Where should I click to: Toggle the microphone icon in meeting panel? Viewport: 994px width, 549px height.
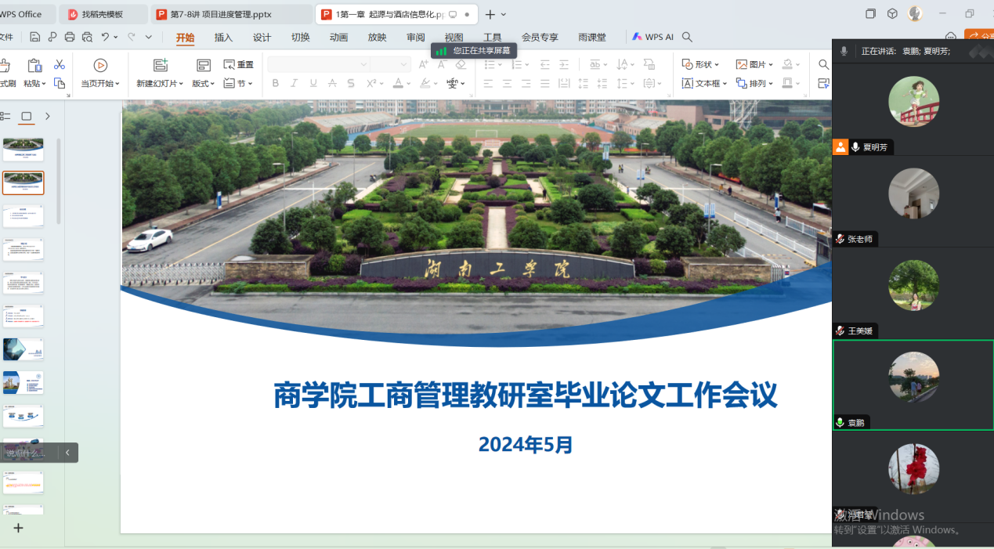[x=844, y=51]
